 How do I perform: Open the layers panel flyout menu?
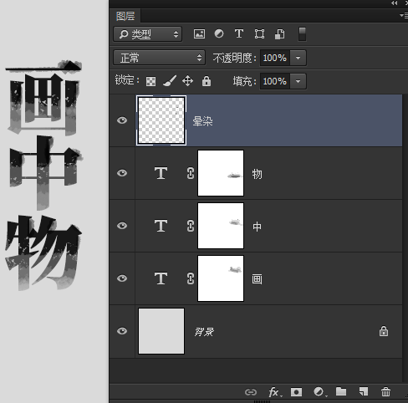pyautogui.click(x=404, y=15)
